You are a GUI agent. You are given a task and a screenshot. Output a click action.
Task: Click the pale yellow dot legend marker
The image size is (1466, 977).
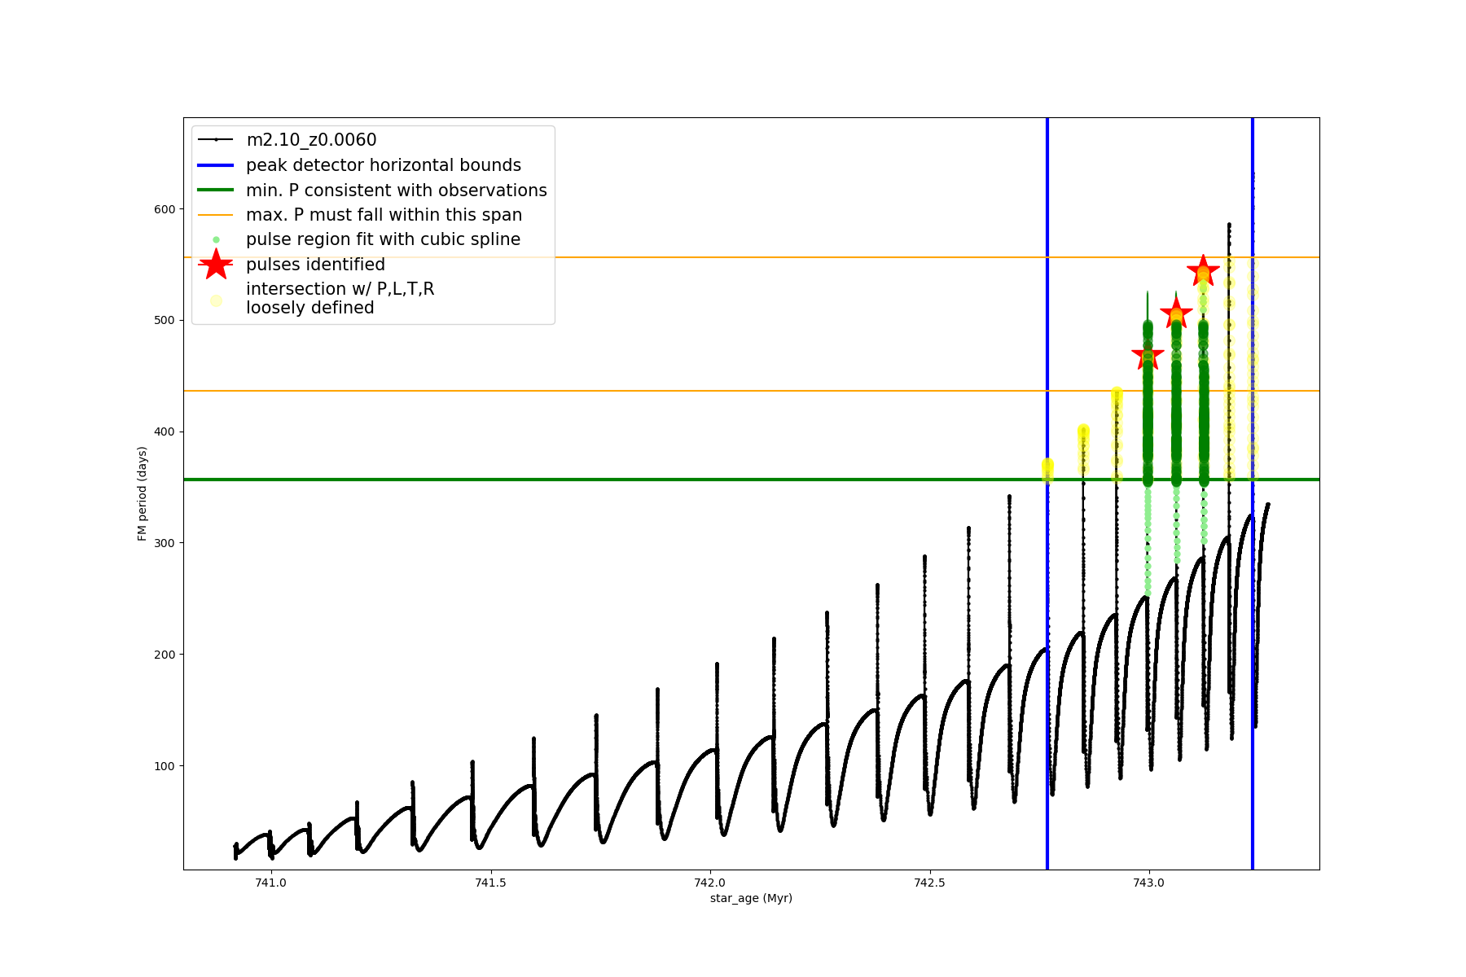tap(216, 300)
